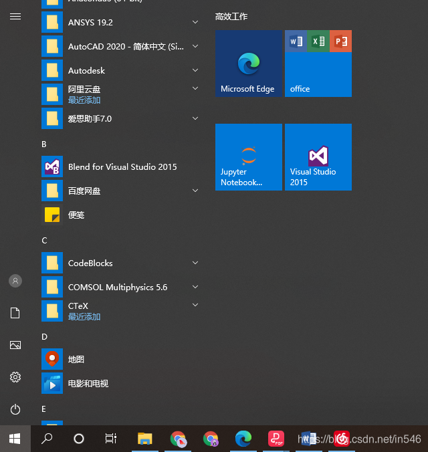Viewport: 428px width, 452px height.
Task: Click the letter D section header
Action: 44,337
